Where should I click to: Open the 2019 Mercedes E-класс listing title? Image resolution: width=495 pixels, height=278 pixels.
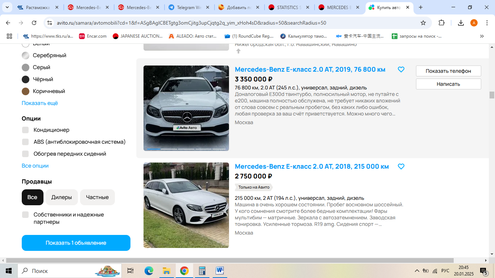pos(310,69)
